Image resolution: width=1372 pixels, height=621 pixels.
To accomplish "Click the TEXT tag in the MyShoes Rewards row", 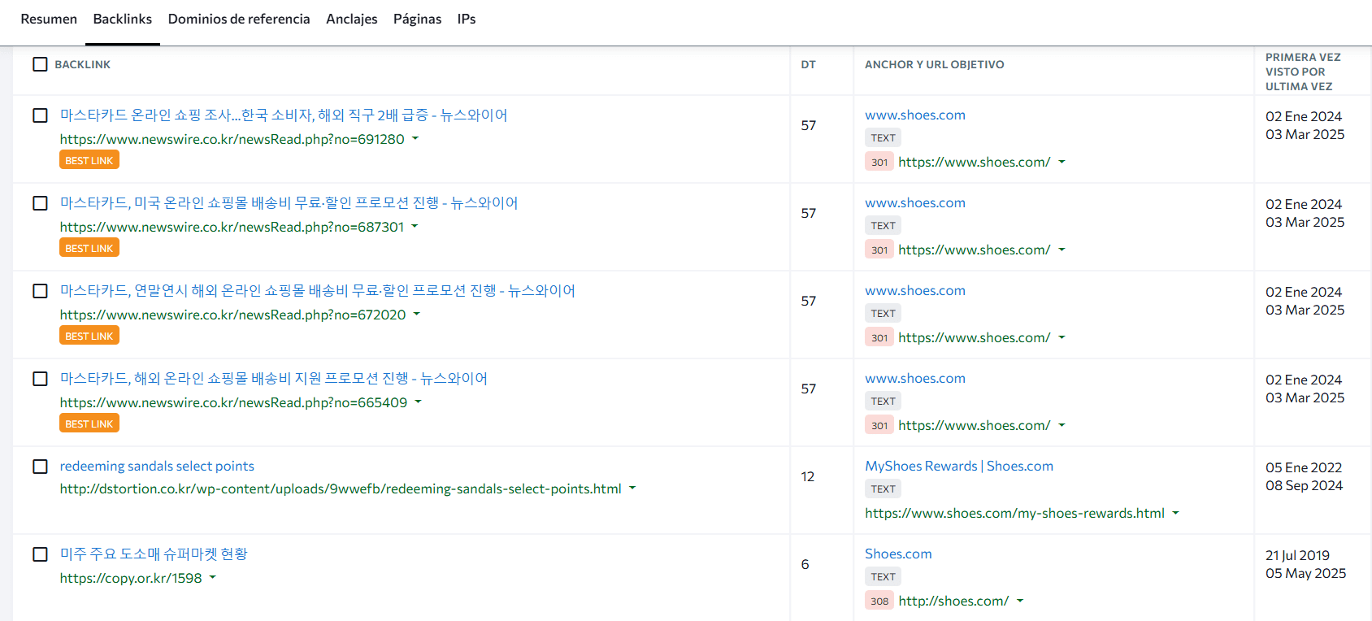I will point(884,489).
